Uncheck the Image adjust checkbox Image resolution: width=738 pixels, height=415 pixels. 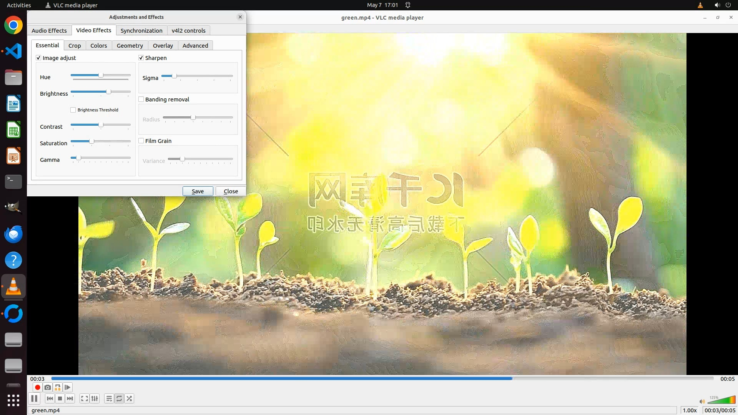click(x=38, y=58)
